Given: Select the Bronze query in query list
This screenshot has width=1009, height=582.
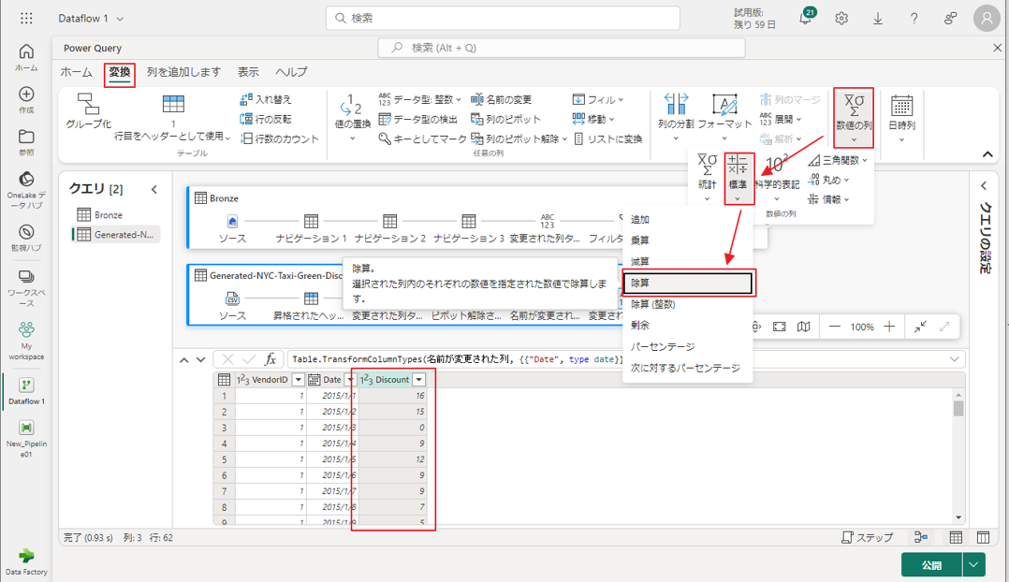Looking at the screenshot, I should pyautogui.click(x=108, y=214).
